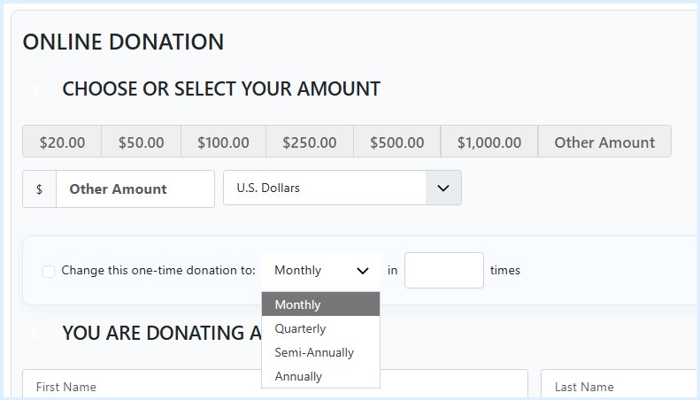Click the dollar sign prefix box
This screenshot has width=700, height=400.
pyautogui.click(x=39, y=188)
